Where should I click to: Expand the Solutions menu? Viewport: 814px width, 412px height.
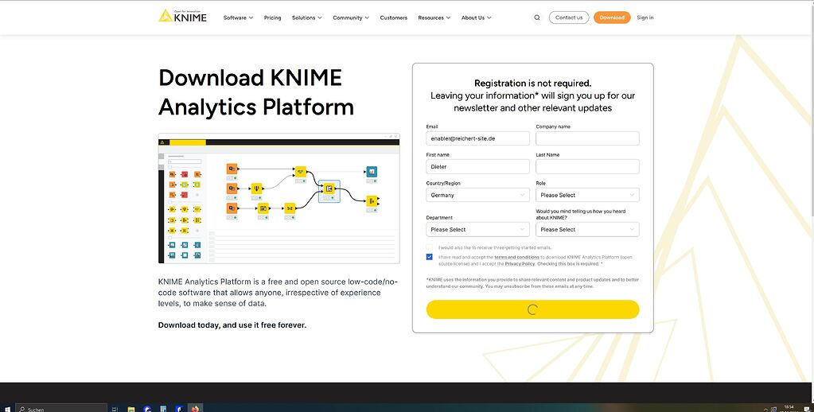tap(307, 17)
